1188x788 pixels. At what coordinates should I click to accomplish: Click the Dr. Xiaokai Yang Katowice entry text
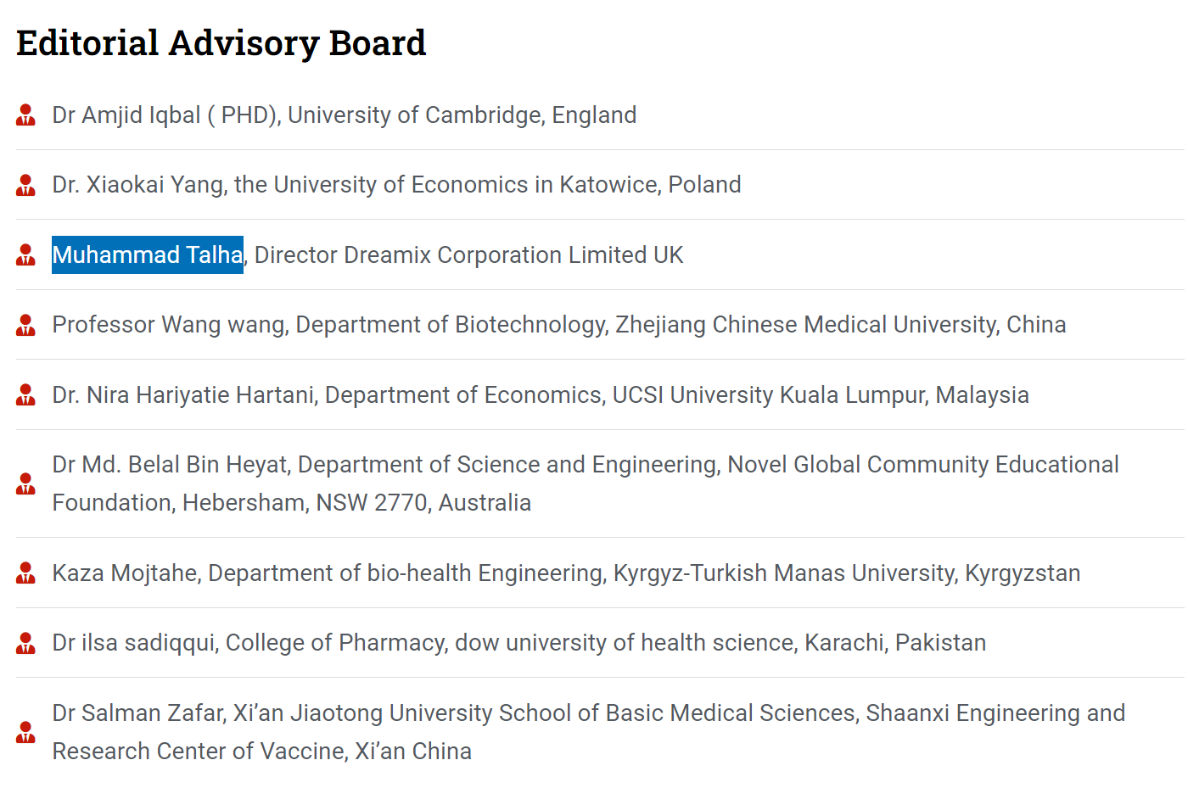point(396,185)
